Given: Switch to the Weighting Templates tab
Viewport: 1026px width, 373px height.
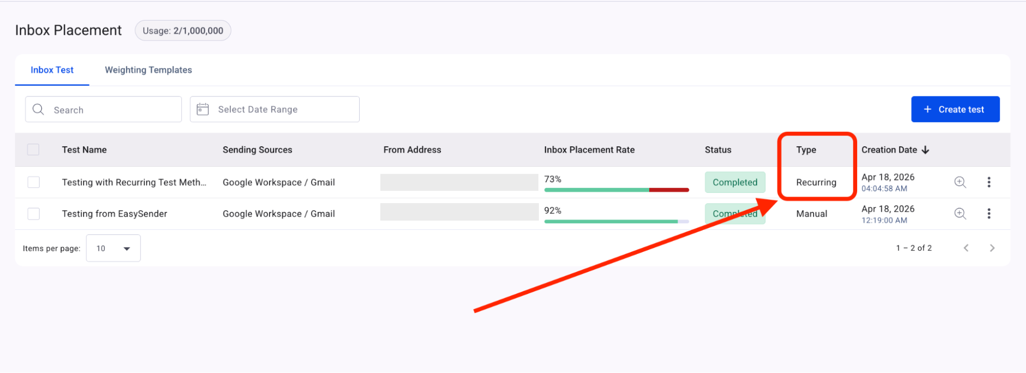Looking at the screenshot, I should [x=148, y=70].
